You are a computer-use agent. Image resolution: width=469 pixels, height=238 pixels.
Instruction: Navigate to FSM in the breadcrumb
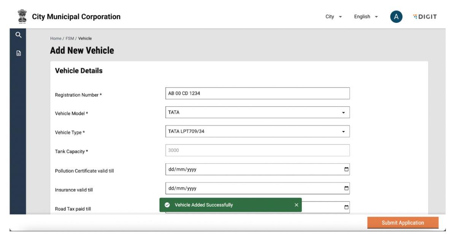point(70,38)
